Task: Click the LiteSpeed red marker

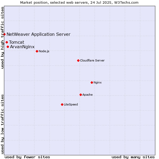Action: (62, 105)
